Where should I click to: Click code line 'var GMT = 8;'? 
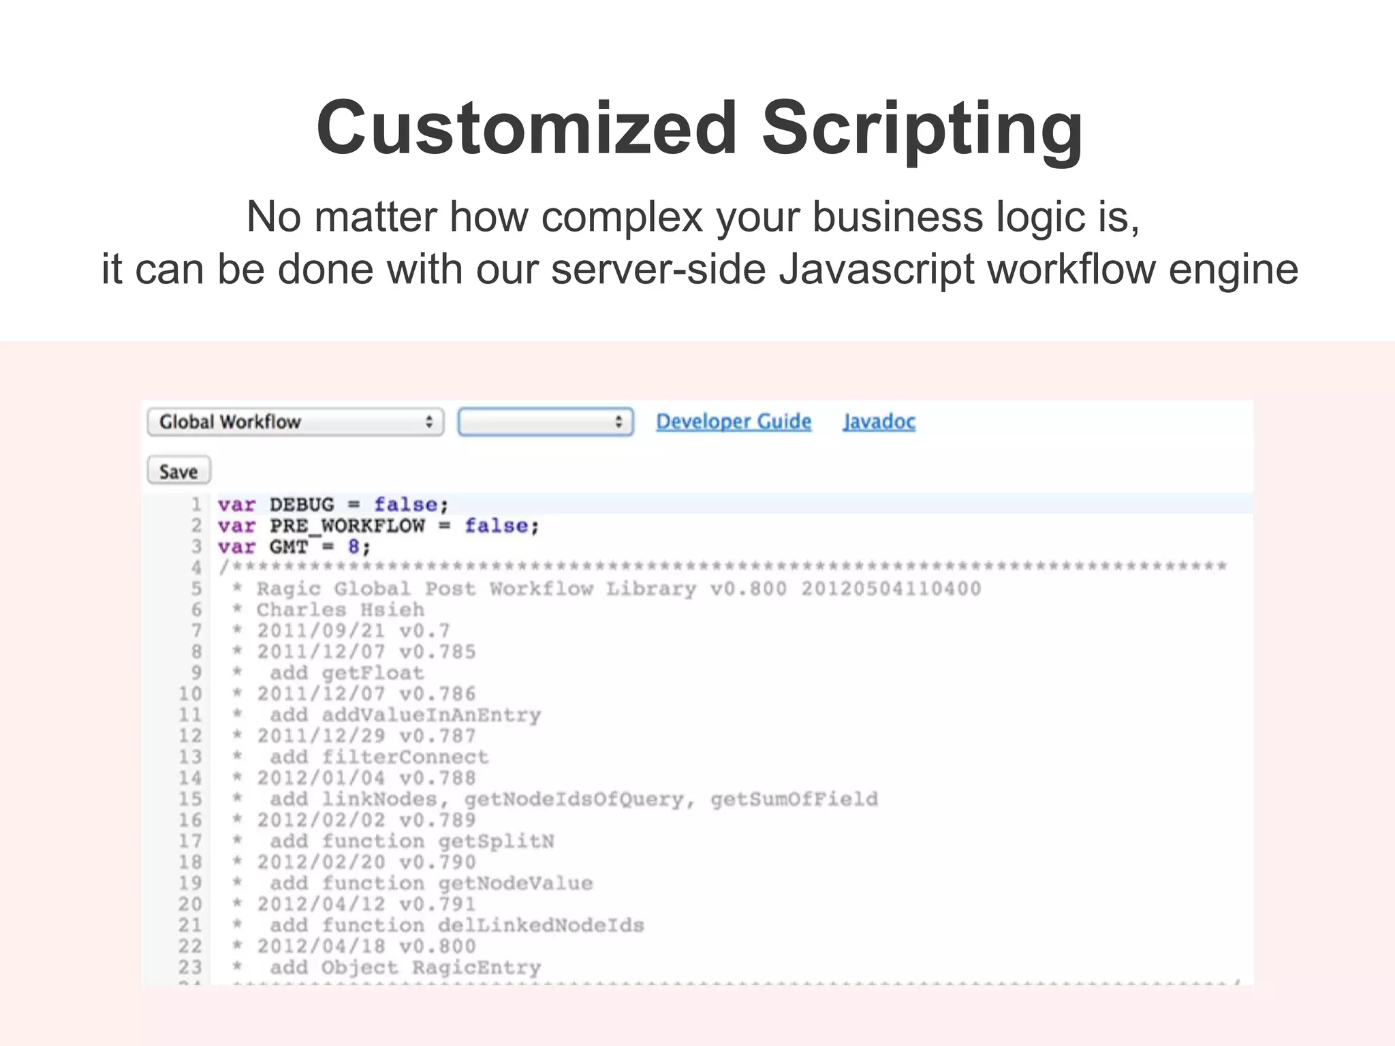coord(294,547)
